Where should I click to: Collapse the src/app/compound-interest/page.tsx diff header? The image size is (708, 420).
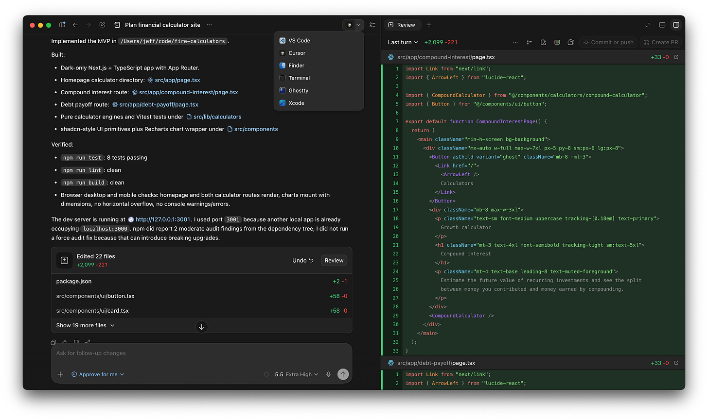tap(533, 57)
